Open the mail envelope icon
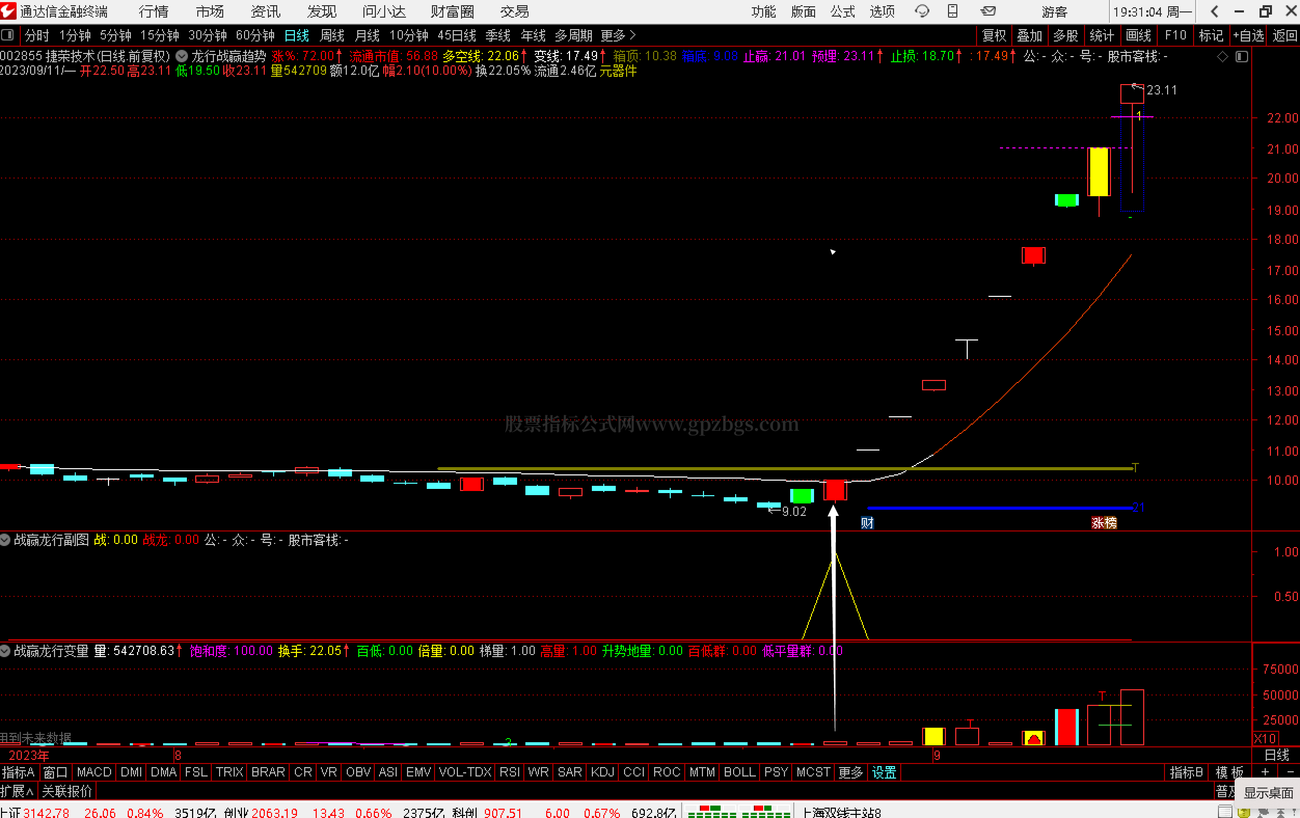Viewport: 1300px width, 818px height. pos(988,11)
